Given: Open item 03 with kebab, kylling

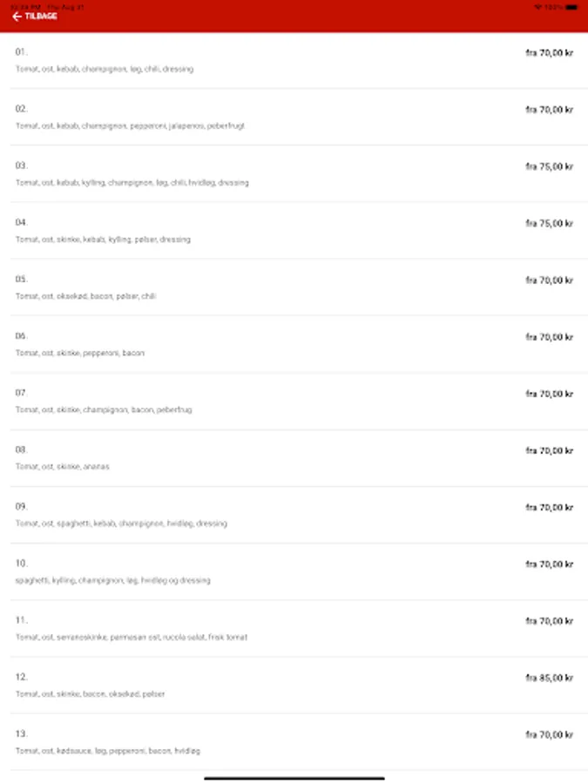Looking at the screenshot, I should point(294,173).
